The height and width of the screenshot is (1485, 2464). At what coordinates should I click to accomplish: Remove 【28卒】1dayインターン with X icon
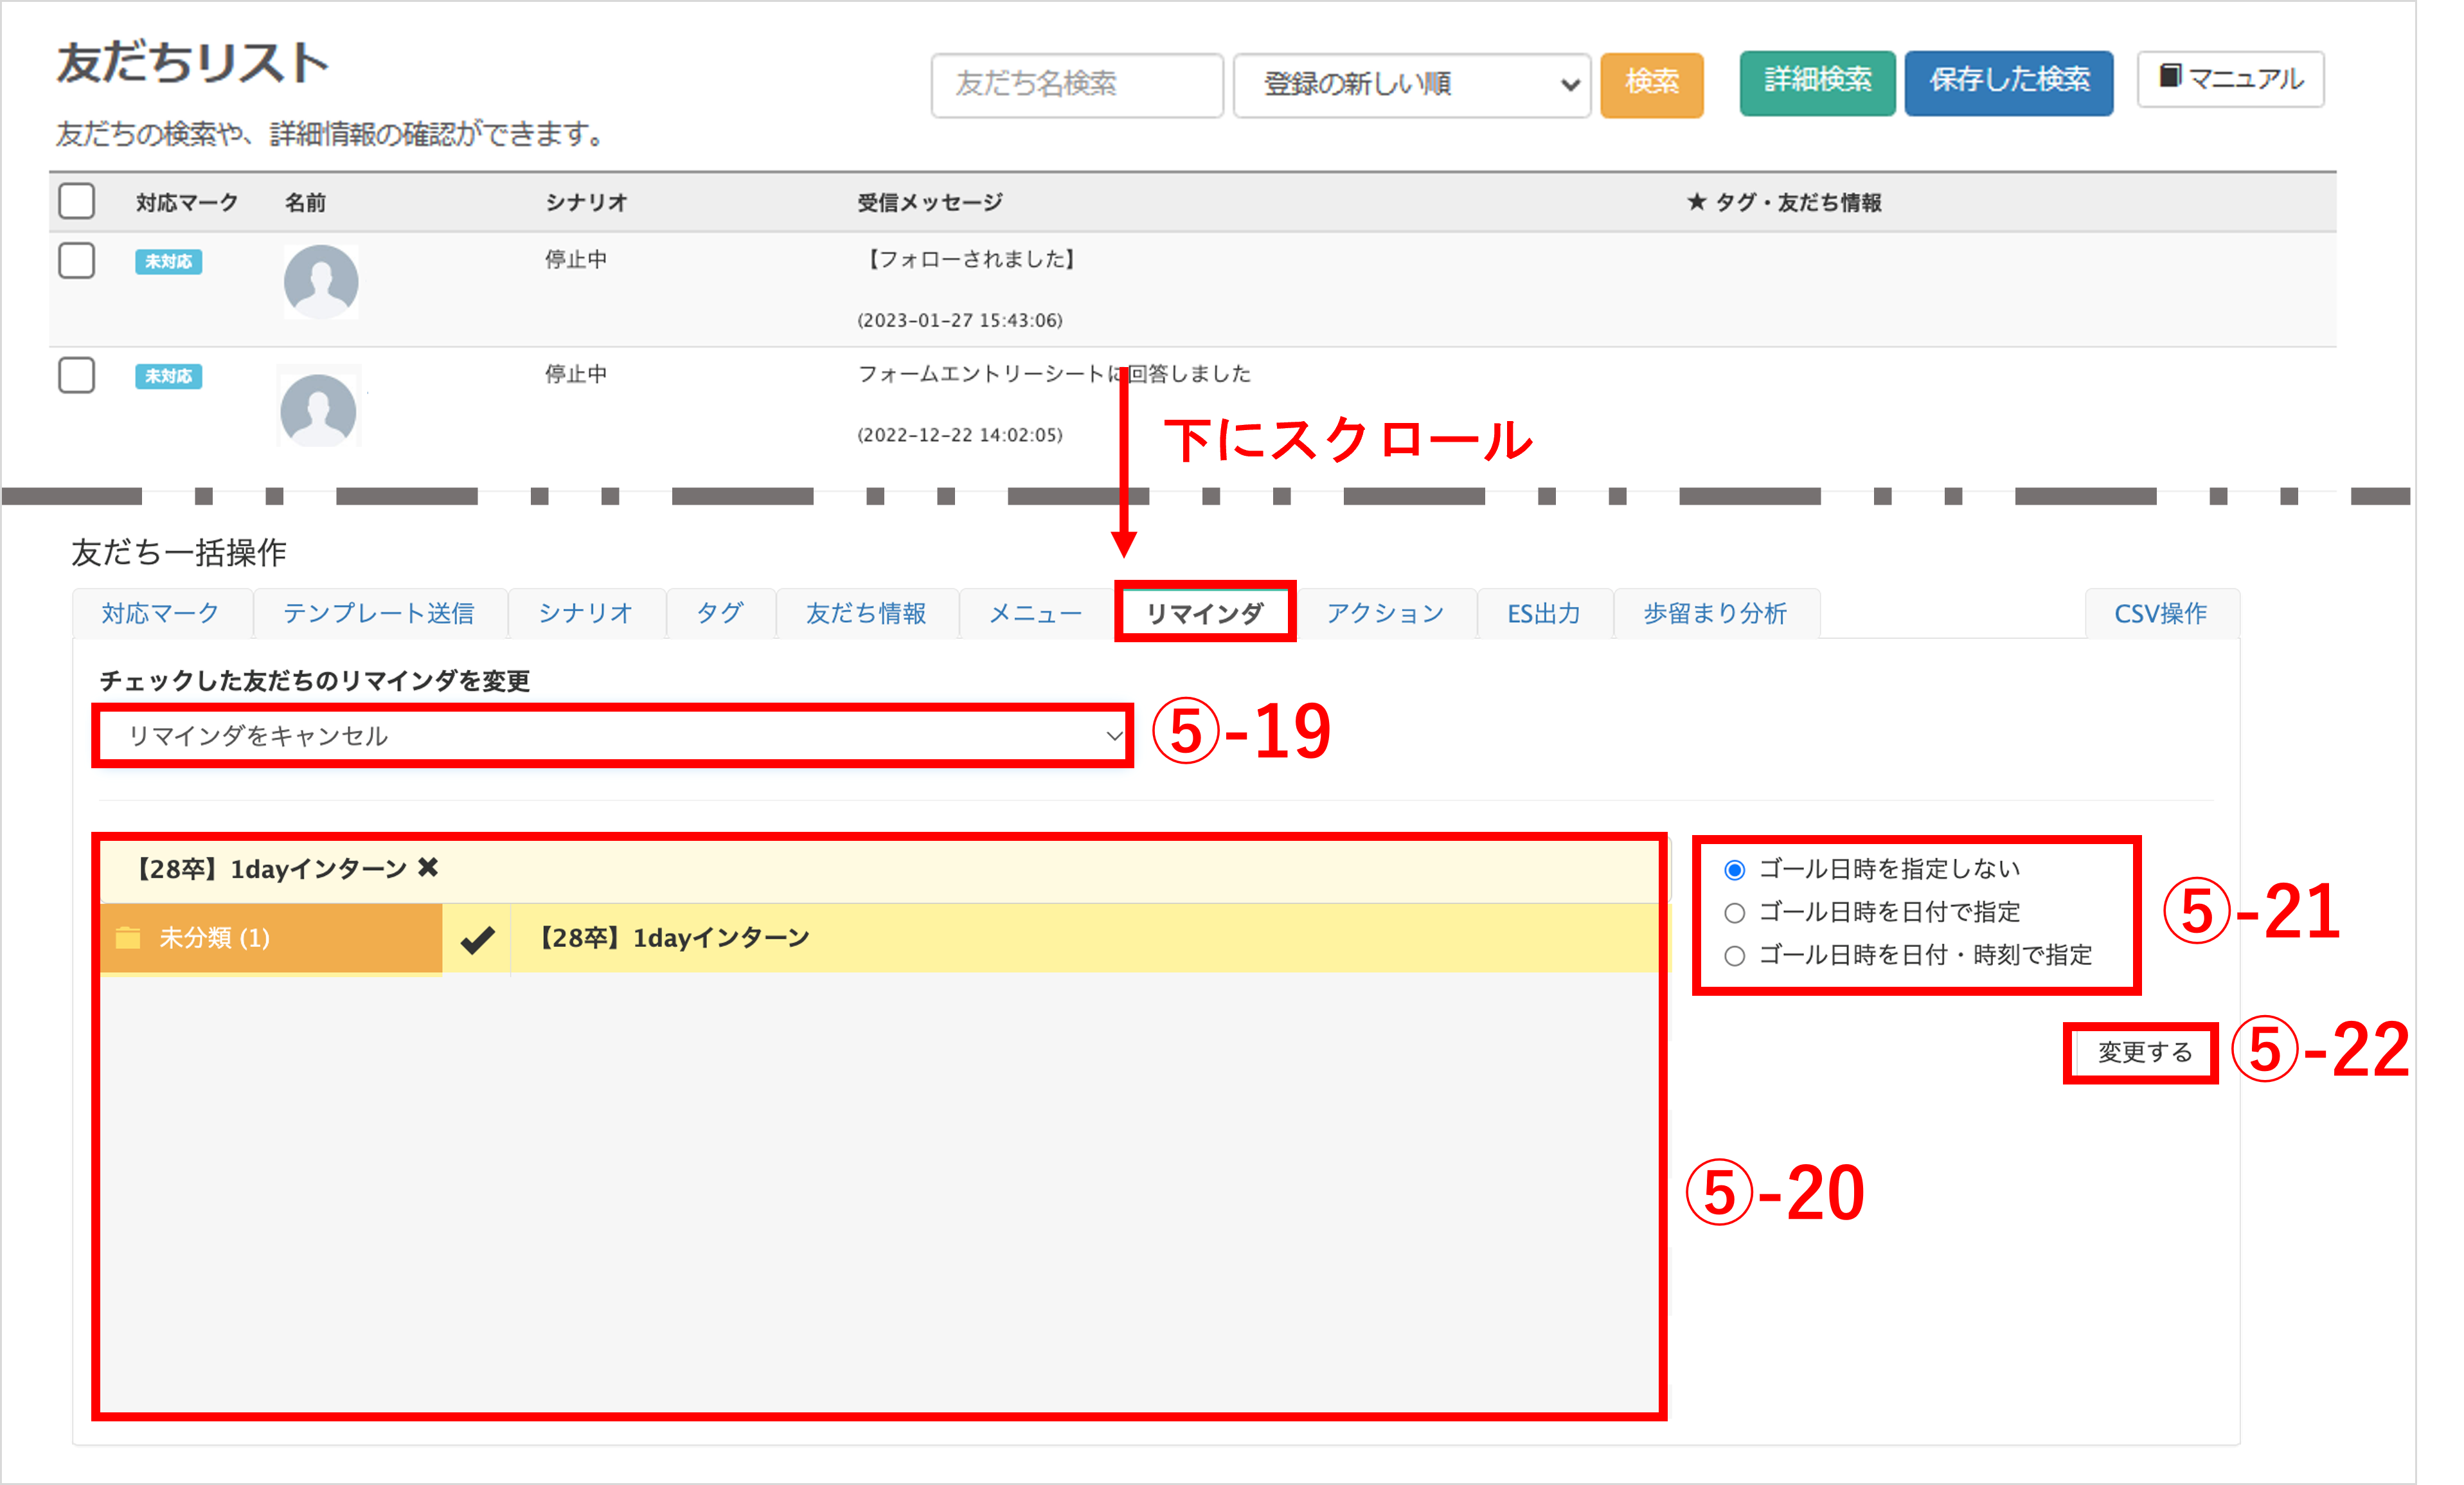point(428,867)
